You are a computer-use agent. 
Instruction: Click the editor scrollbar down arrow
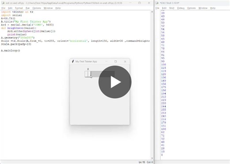tap(152, 158)
